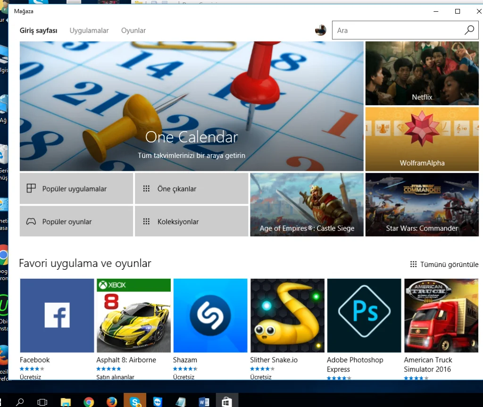Click the Shazam name text
Viewport: 483px width, 407px height.
click(185, 360)
